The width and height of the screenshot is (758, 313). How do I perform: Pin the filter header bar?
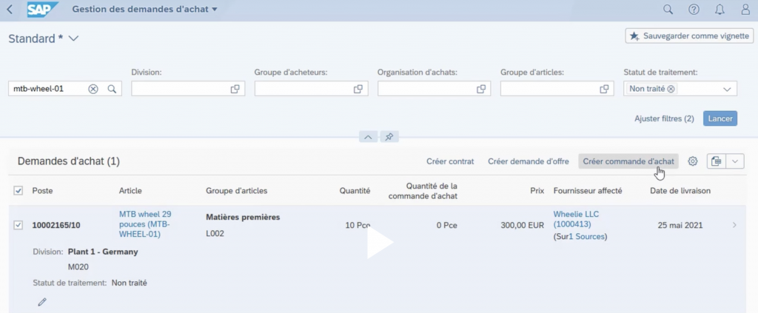click(389, 137)
